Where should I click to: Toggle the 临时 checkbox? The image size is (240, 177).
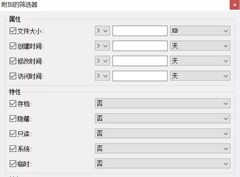13,164
